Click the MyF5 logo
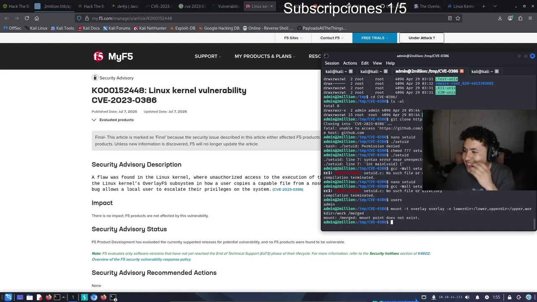 tap(113, 56)
